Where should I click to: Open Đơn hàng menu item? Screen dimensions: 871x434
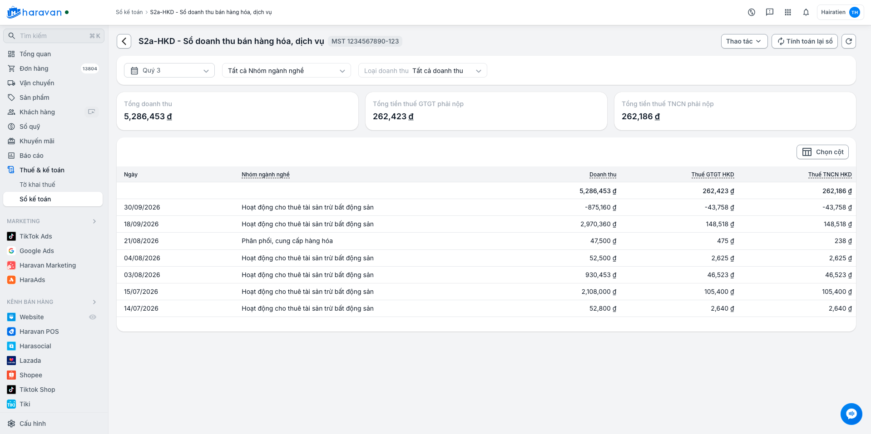pos(34,68)
